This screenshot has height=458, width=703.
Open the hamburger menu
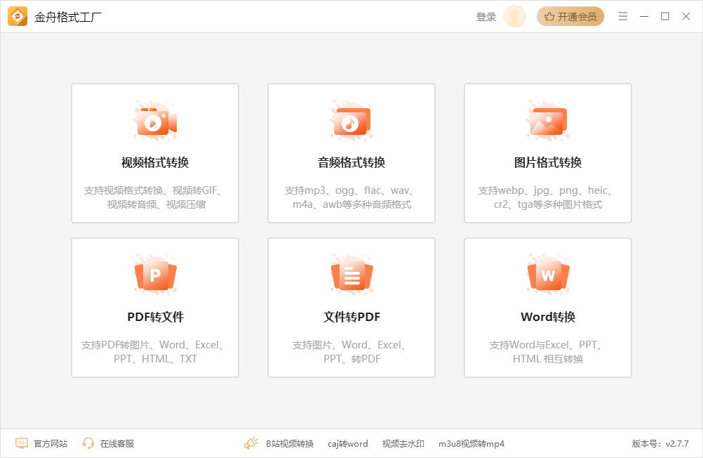coord(622,15)
